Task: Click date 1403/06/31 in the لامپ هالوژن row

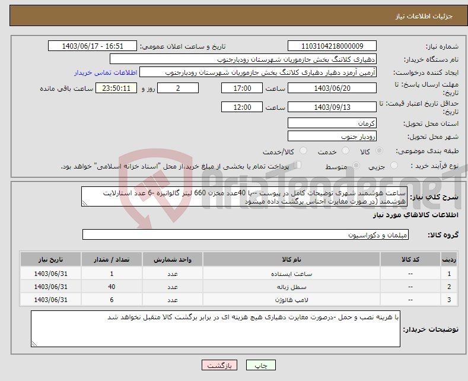Action: (x=51, y=300)
